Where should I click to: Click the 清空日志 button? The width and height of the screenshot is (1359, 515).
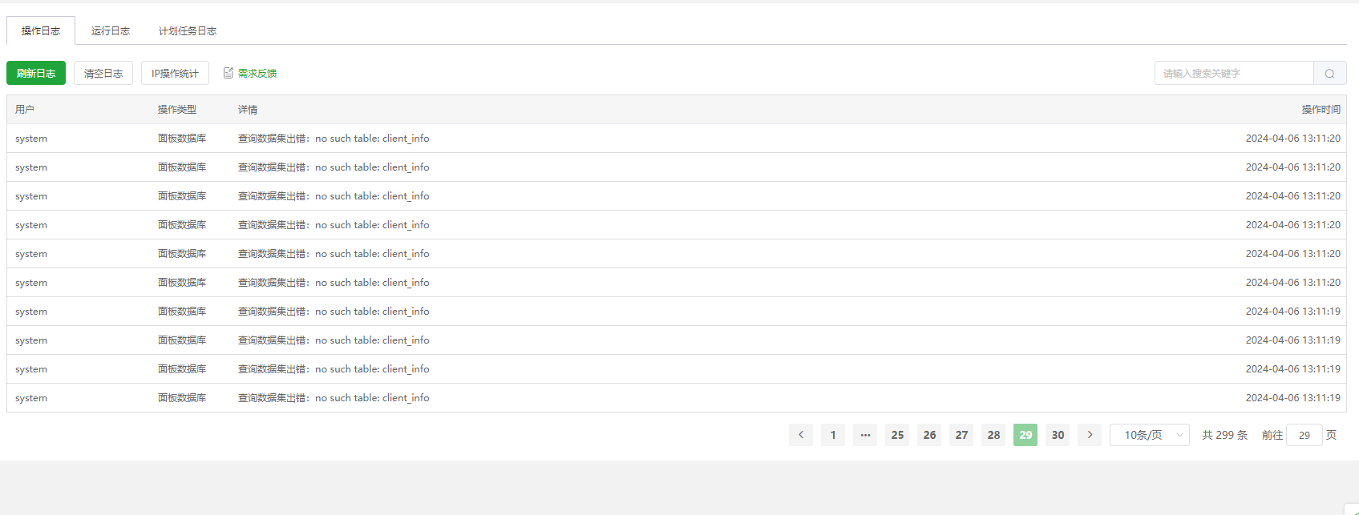tap(103, 73)
